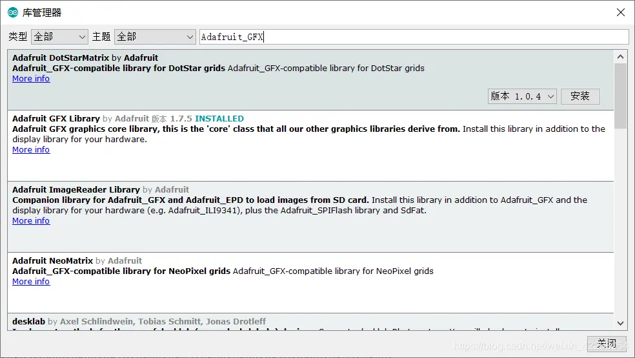
Task: Click the scrollbar up arrow
Action: click(x=620, y=57)
